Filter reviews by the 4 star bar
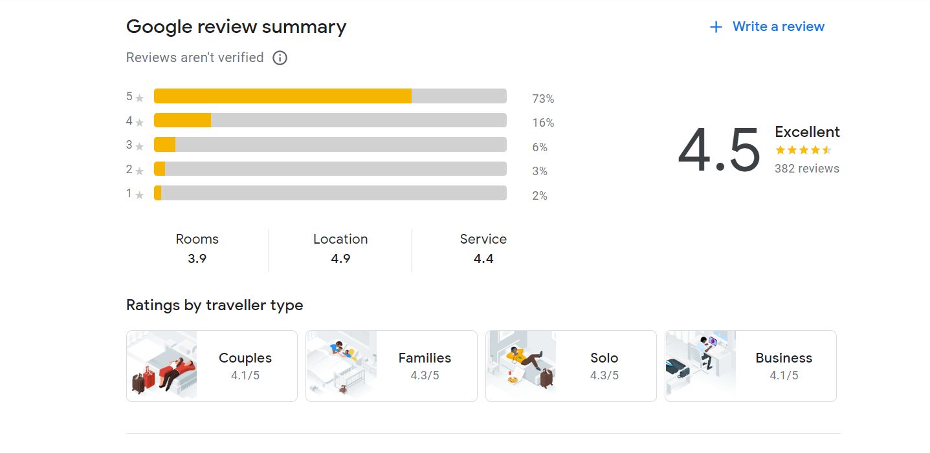The image size is (930, 453). tap(330, 120)
